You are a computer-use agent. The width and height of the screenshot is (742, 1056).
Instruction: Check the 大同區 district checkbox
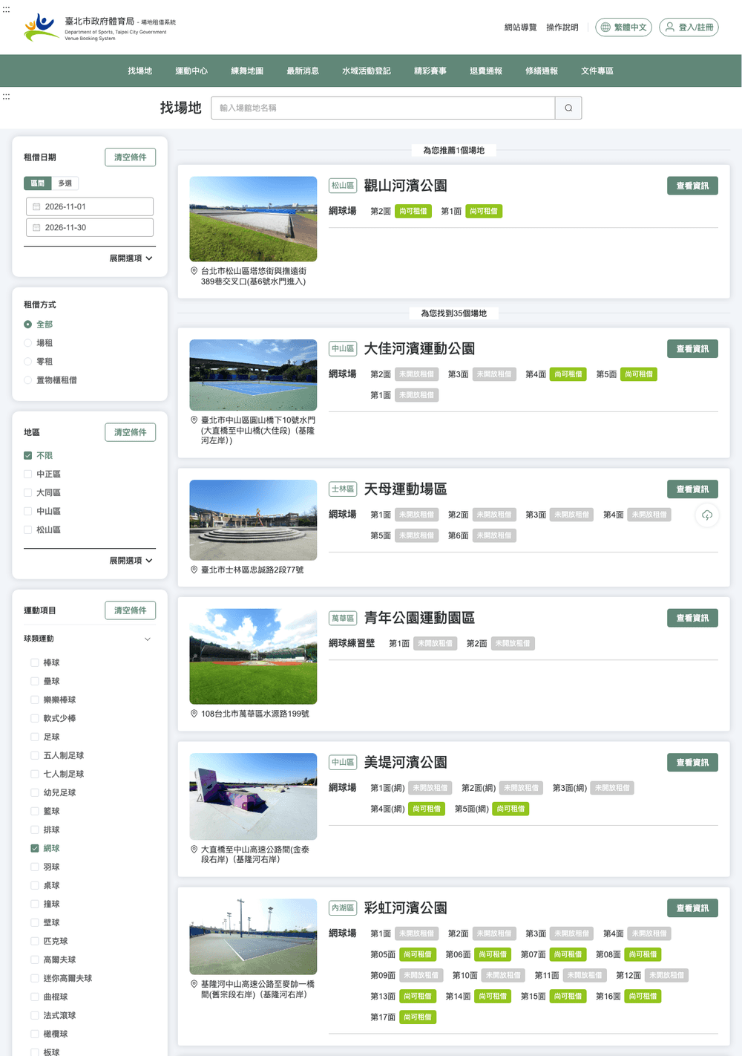pyautogui.click(x=28, y=492)
